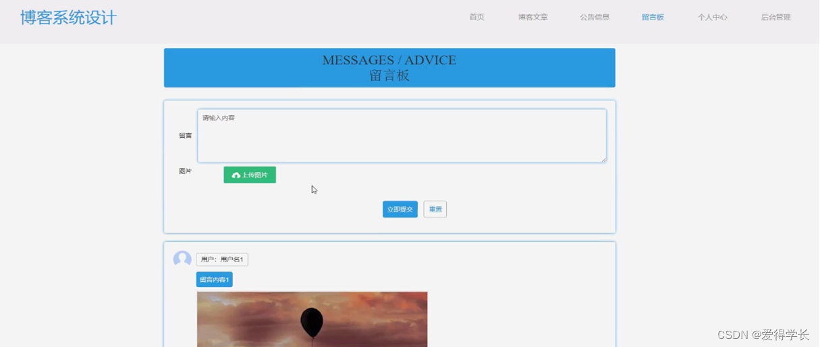This screenshot has width=820, height=347.
Task: Go to 博客文章 page
Action: coord(532,18)
